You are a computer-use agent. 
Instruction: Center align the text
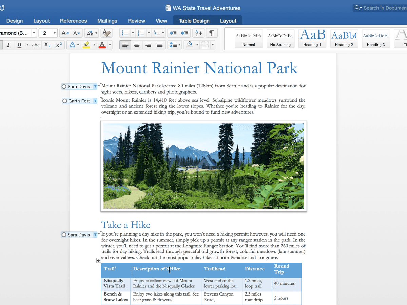(x=137, y=45)
